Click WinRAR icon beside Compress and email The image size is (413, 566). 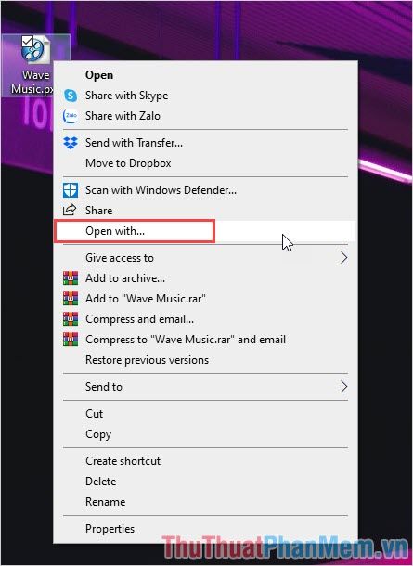pyautogui.click(x=71, y=319)
